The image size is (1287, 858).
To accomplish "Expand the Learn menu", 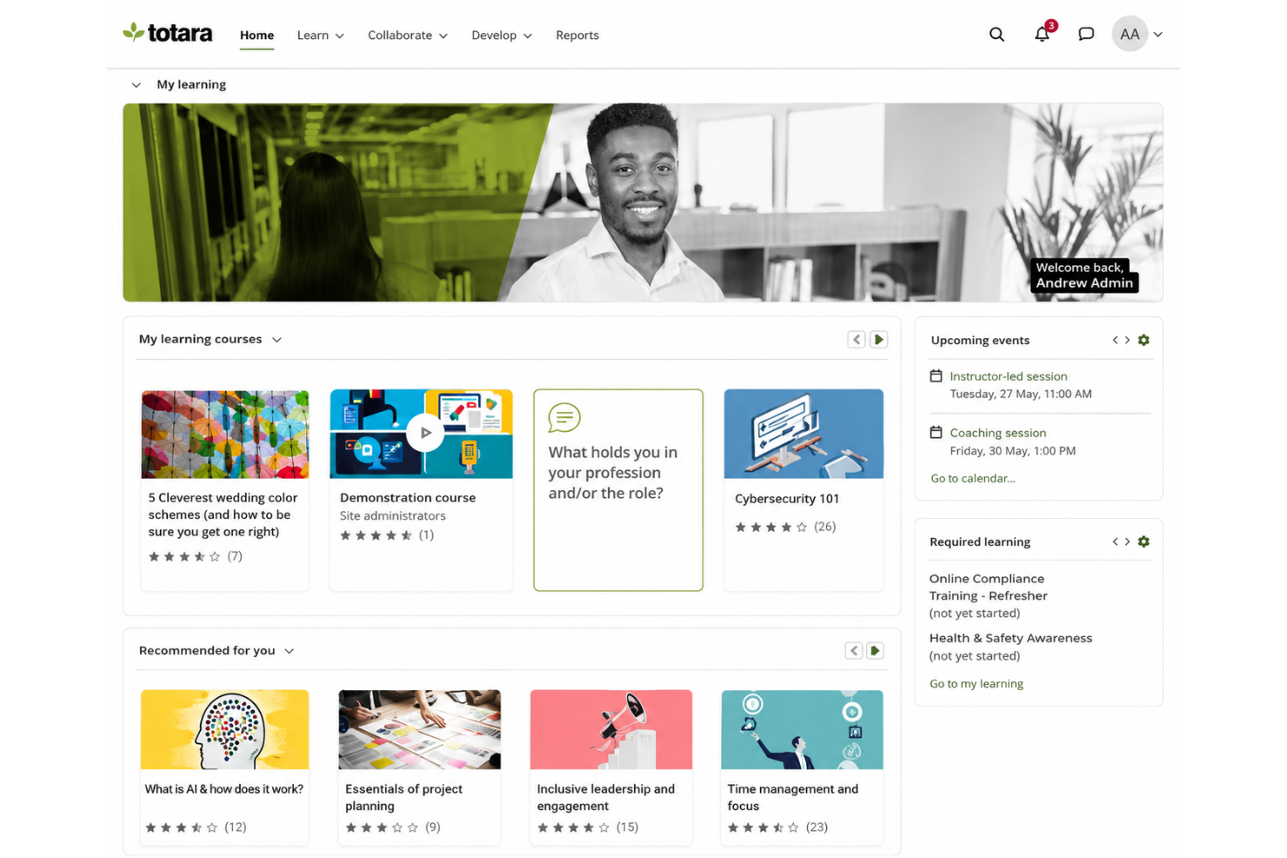I will [x=320, y=36].
